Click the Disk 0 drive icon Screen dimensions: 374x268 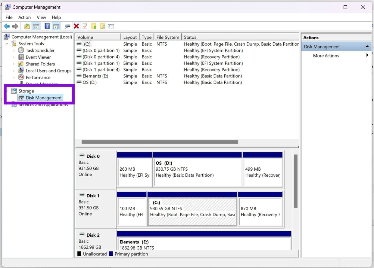82,155
